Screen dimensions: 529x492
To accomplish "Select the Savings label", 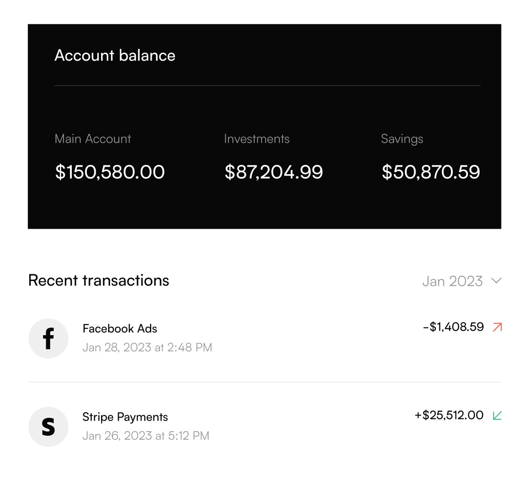I will pyautogui.click(x=402, y=139).
